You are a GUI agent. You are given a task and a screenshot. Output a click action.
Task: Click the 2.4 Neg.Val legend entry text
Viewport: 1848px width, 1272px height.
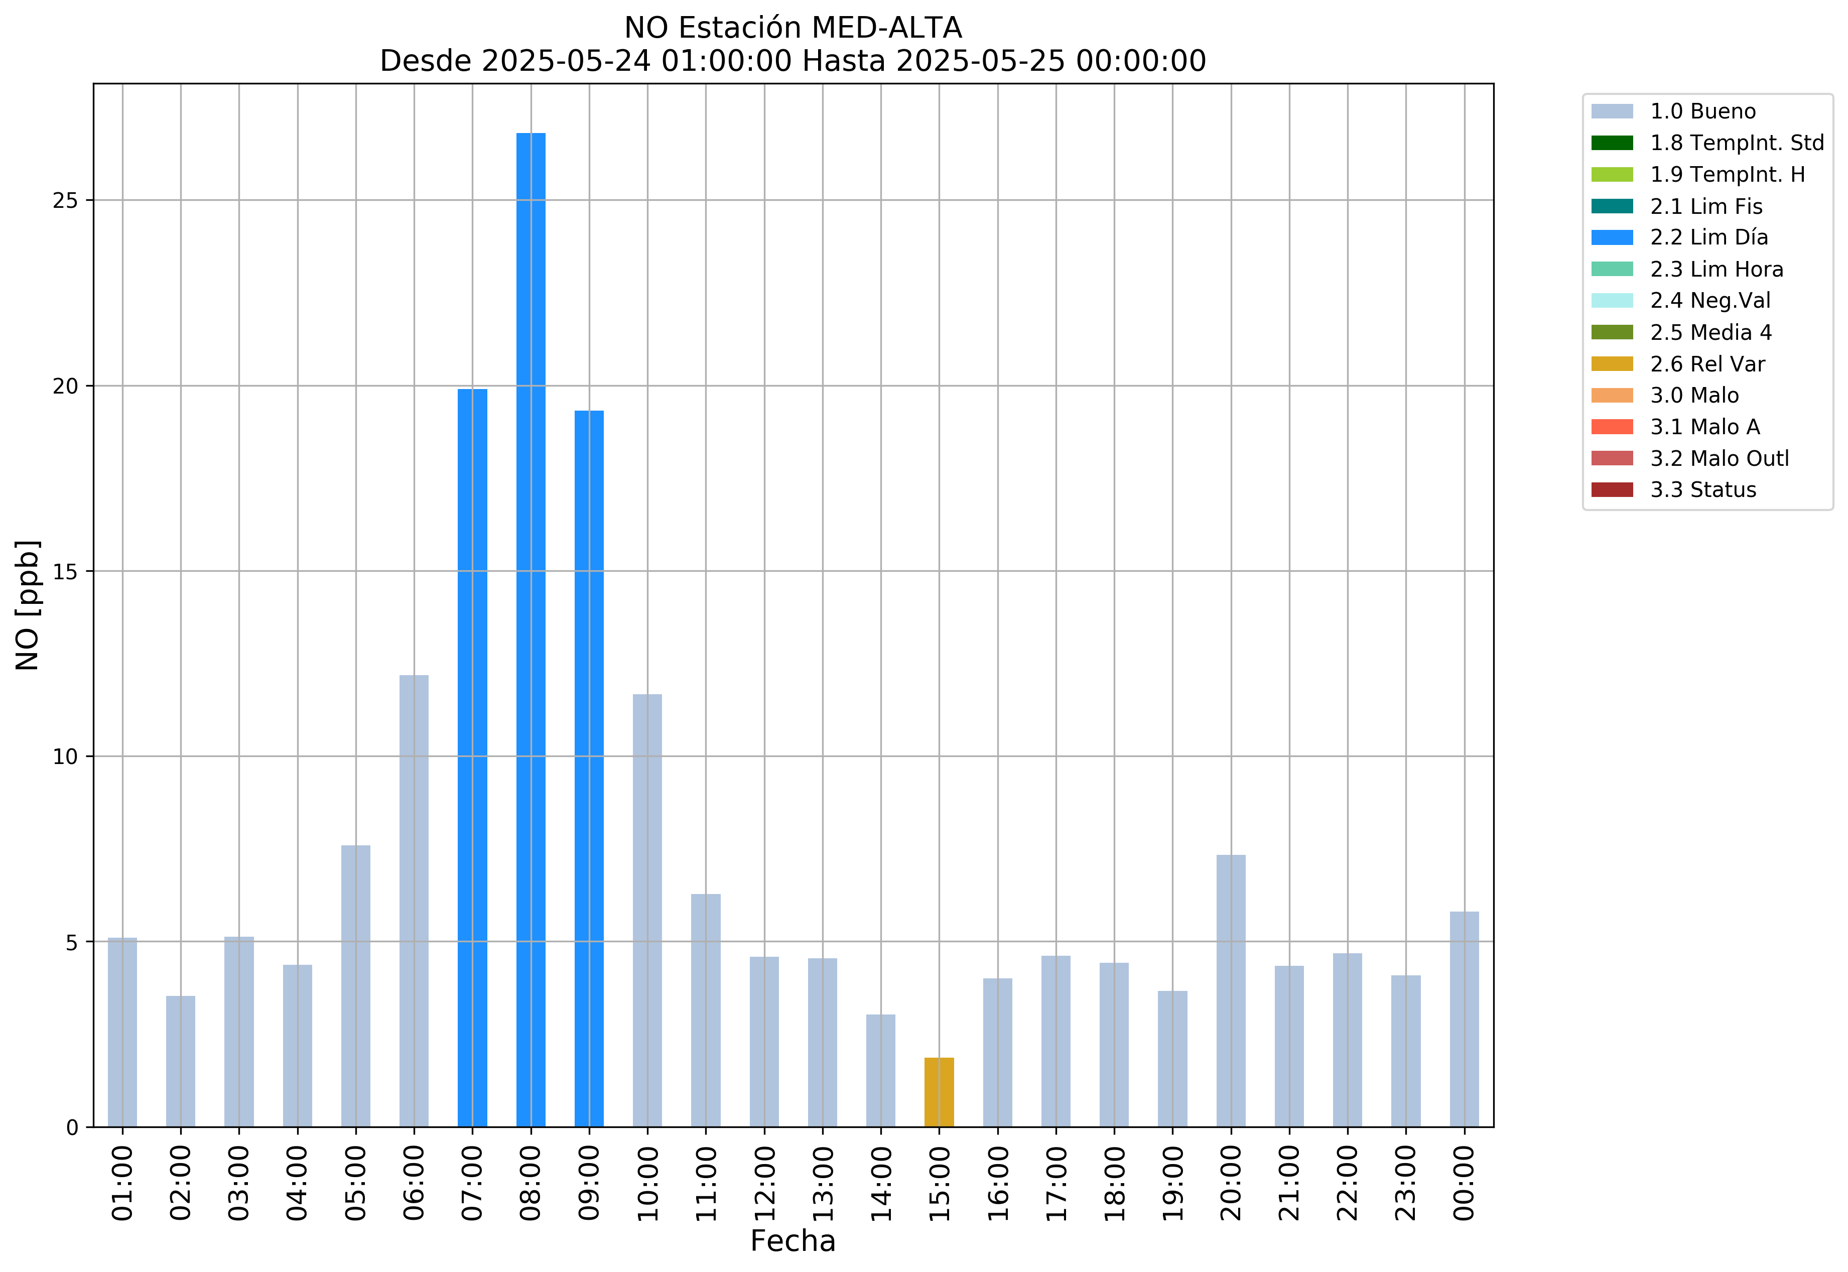pos(1710,301)
